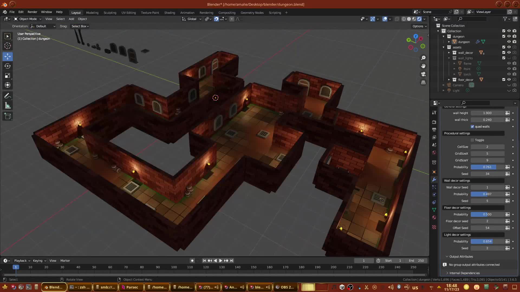The height and width of the screenshot is (292, 520).
Task: Enable Procedural settings Toggle checkbox
Action: (x=472, y=140)
